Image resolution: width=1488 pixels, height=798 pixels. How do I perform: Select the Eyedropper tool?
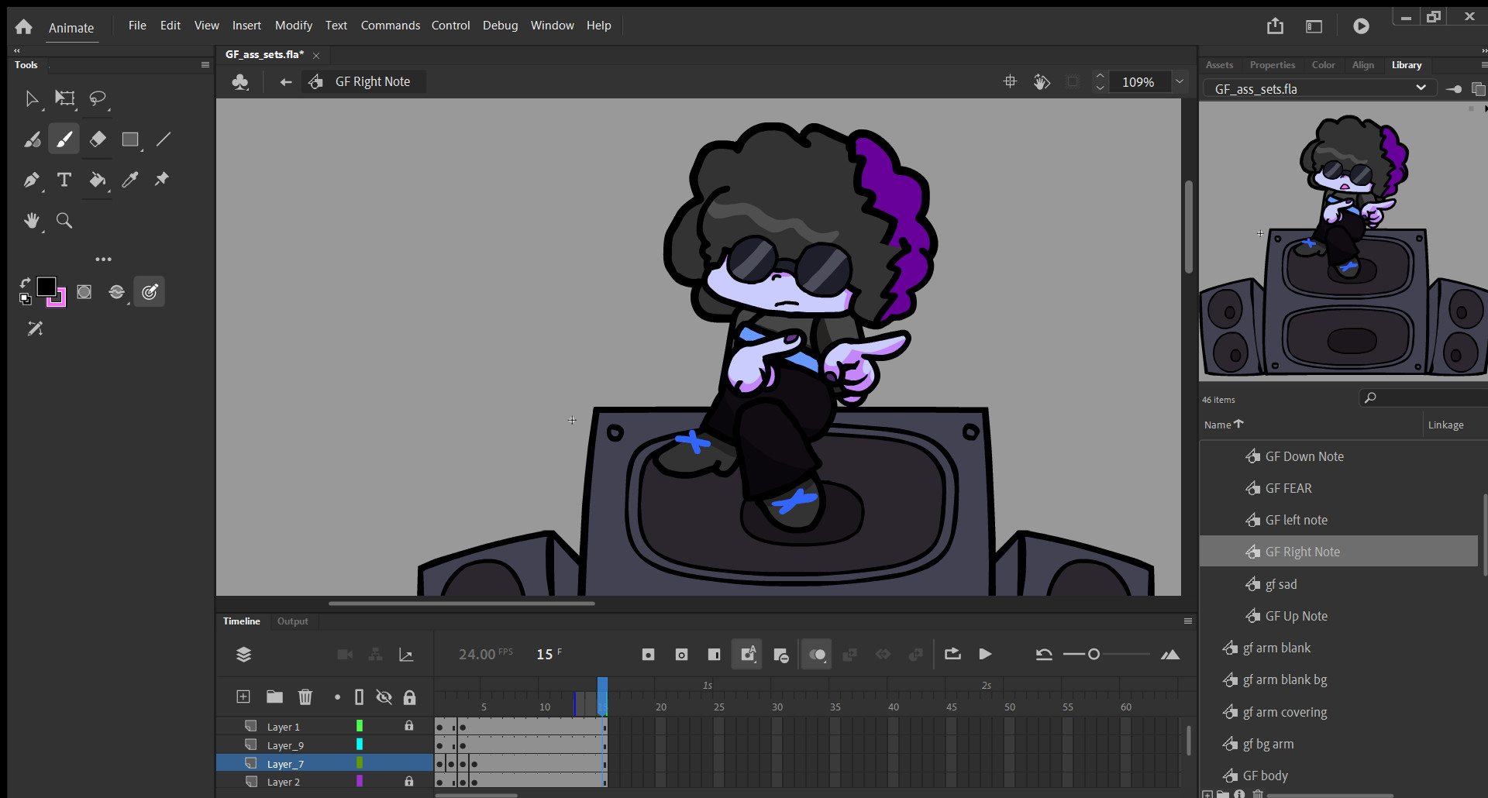pos(130,180)
